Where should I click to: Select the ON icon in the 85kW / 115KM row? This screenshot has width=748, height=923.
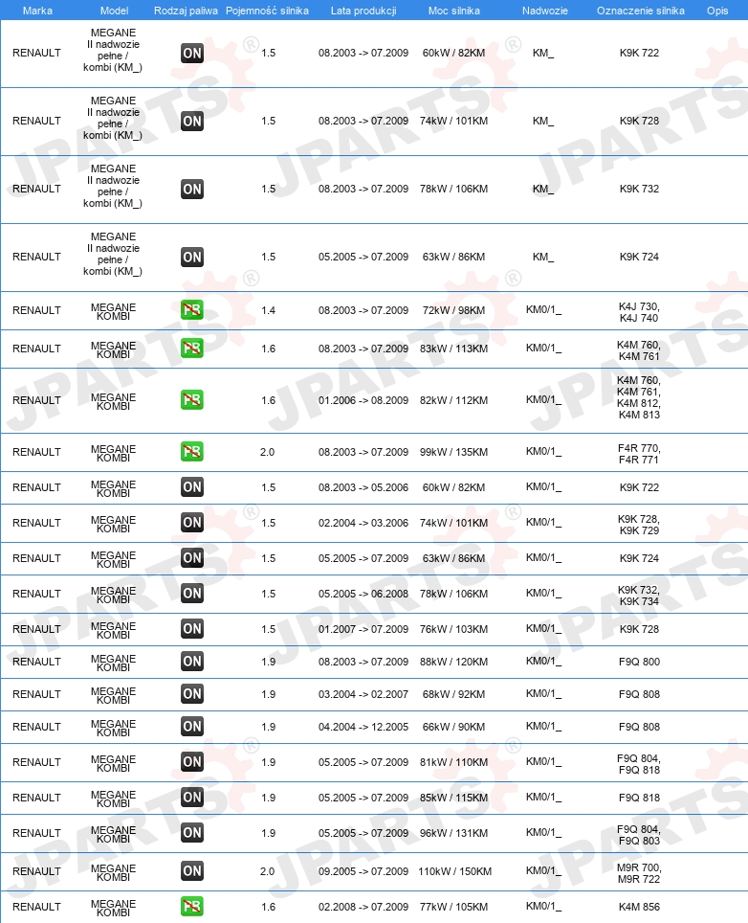[191, 797]
